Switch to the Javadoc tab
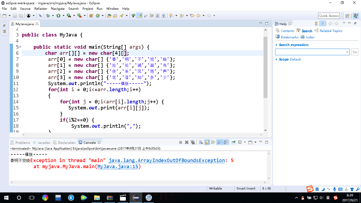361x203 pixels. [42, 142]
